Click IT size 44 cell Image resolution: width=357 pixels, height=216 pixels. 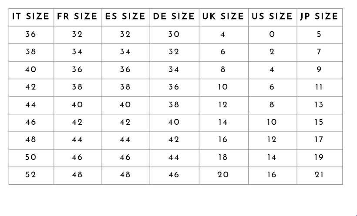point(30,105)
